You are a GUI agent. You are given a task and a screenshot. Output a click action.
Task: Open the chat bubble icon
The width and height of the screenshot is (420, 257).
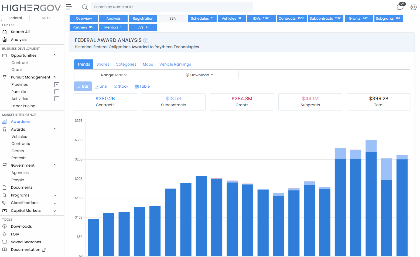coord(400,7)
